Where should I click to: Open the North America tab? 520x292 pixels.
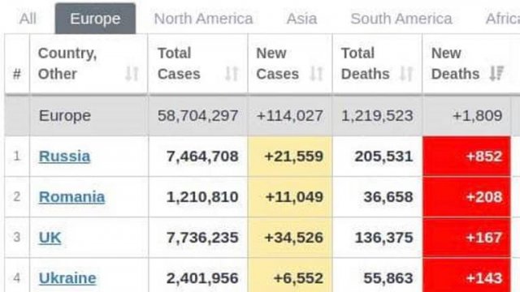[x=203, y=19]
